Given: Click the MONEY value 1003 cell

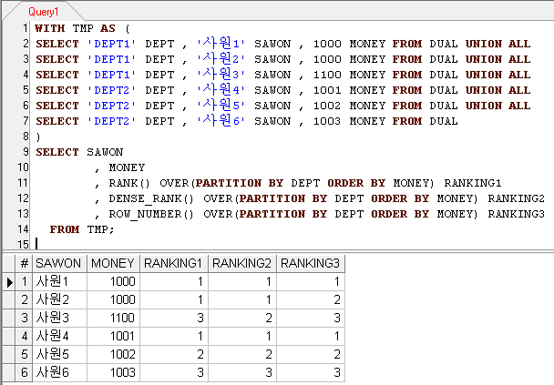Looking at the screenshot, I should point(113,372).
